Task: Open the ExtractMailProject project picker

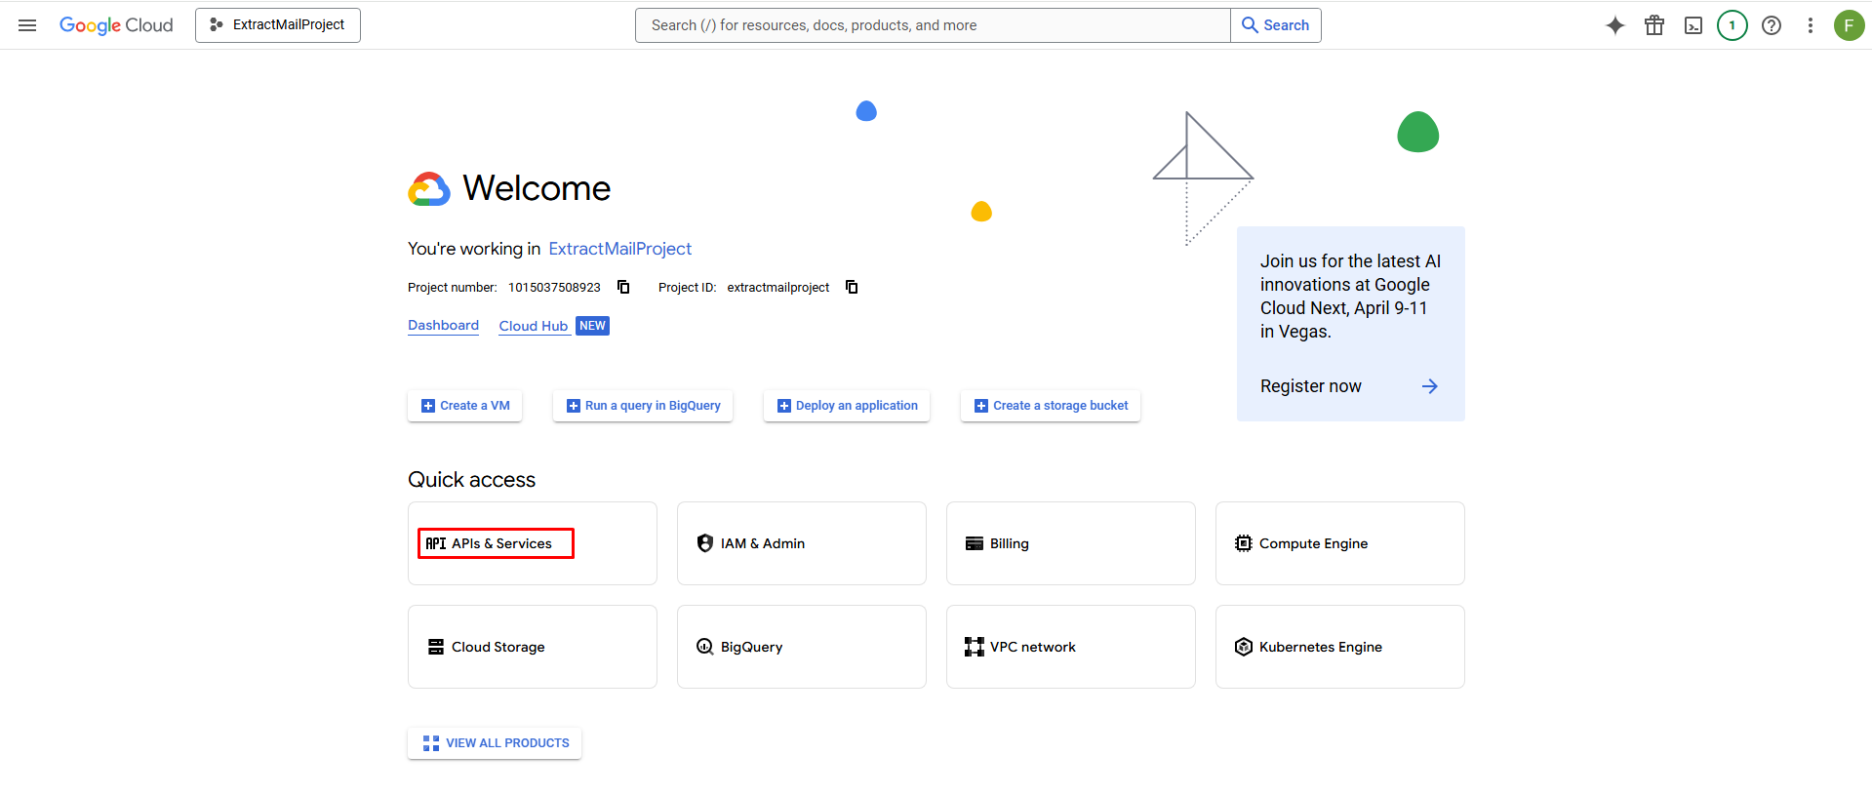Action: (x=278, y=25)
